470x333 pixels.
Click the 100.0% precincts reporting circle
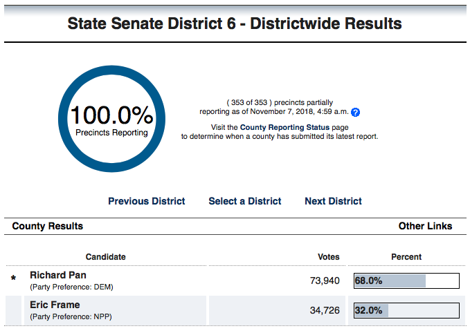click(x=111, y=120)
